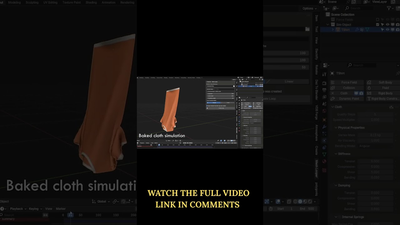The height and width of the screenshot is (225, 400).
Task: Click render camera icon on enlarged Sim Object row
Action: [x=397, y=25]
